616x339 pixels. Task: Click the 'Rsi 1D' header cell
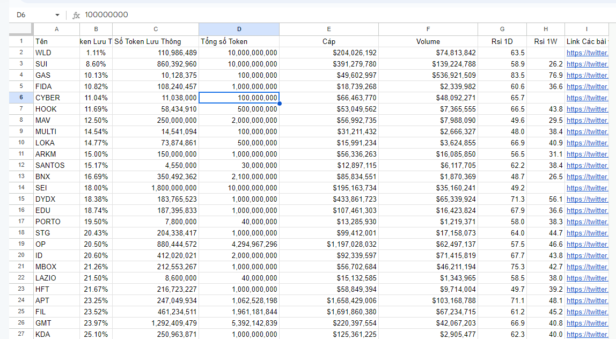click(502, 42)
